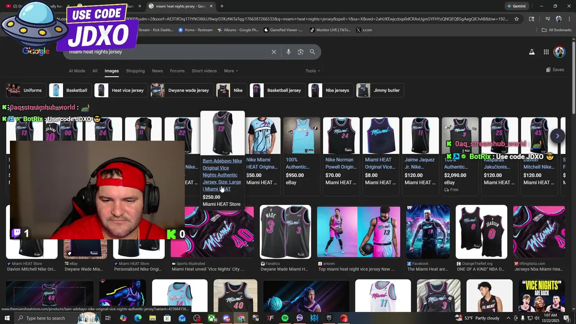Open File Explorer from the taskbar
576x324 pixels.
(153, 318)
